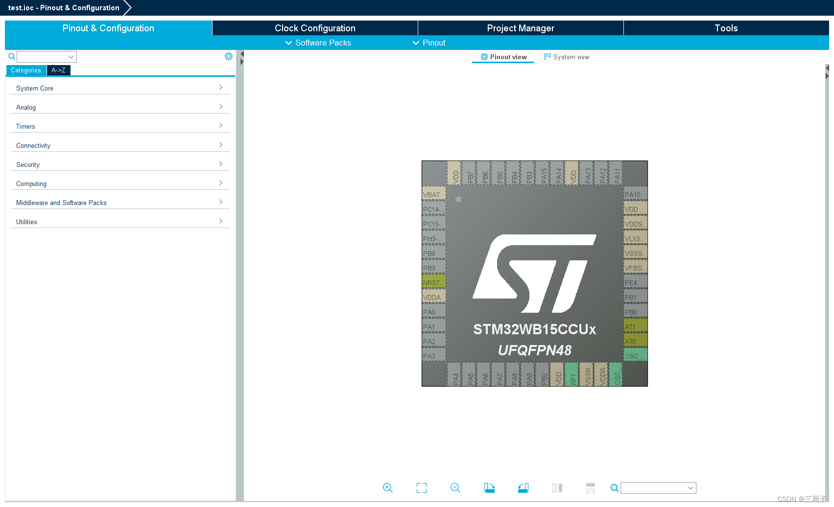
Task: Click the zoom out magnifier icon
Action: (455, 488)
